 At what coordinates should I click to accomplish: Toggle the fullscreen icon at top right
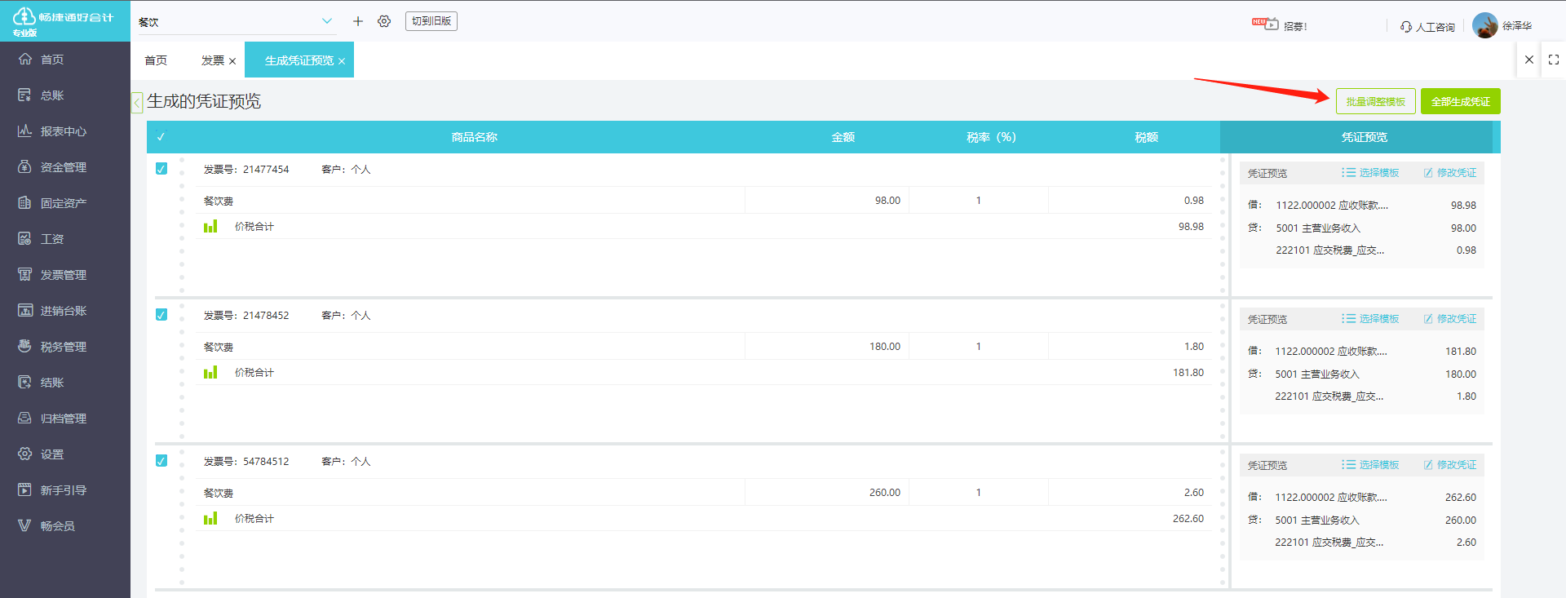[x=1554, y=60]
